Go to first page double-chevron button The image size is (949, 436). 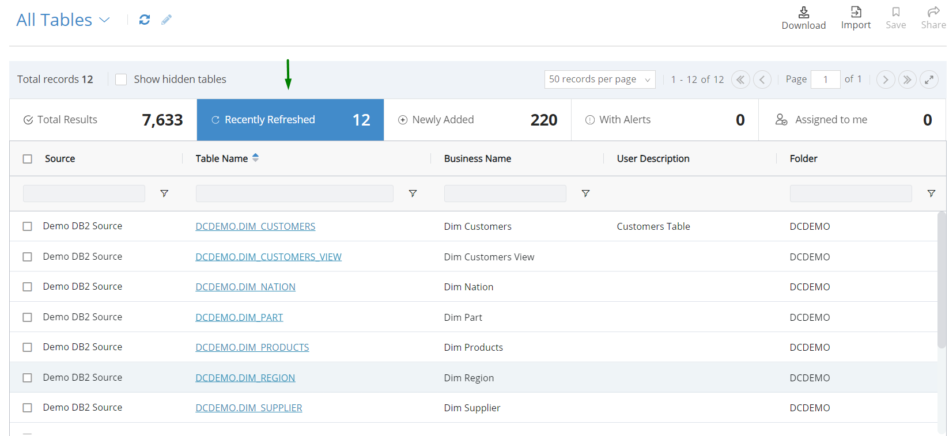(740, 79)
